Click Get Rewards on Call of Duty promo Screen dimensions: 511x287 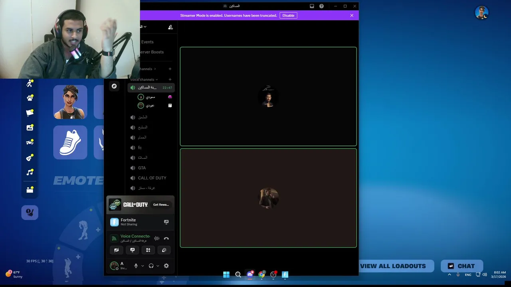161,204
